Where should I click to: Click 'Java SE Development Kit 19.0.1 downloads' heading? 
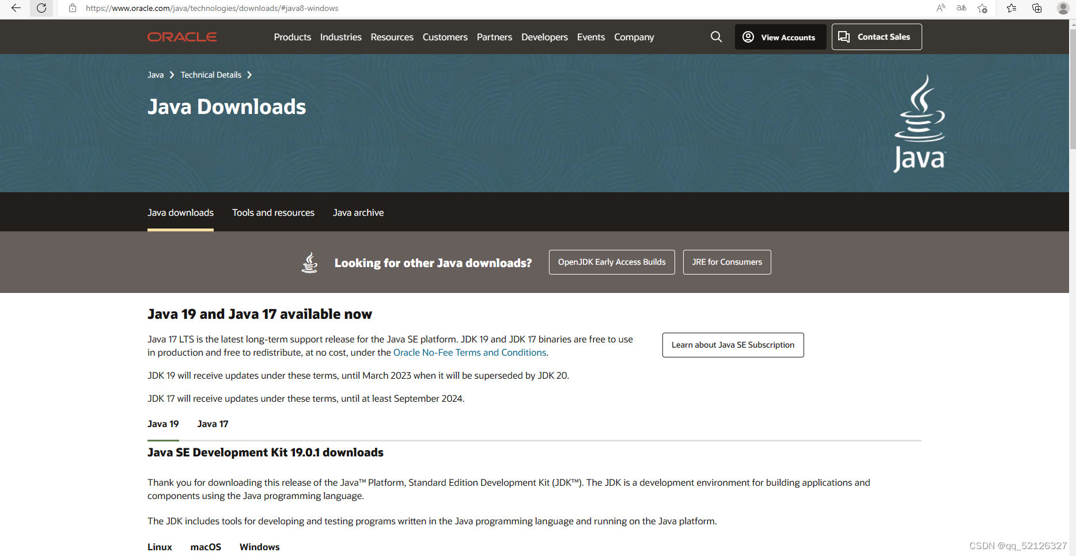pos(266,452)
